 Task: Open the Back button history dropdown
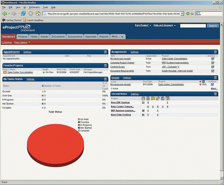click(9, 14)
